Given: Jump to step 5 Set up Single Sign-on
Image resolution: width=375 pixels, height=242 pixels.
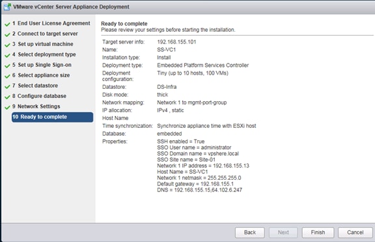Looking at the screenshot, I should click(42, 65).
